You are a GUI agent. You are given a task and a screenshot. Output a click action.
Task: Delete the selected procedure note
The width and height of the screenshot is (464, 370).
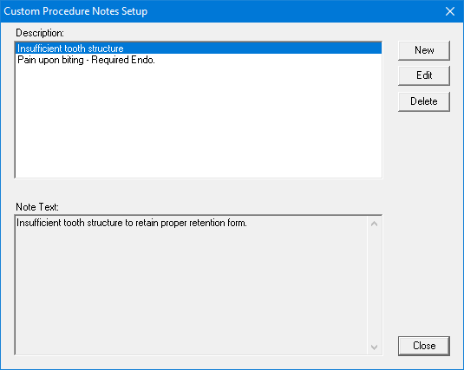(424, 101)
